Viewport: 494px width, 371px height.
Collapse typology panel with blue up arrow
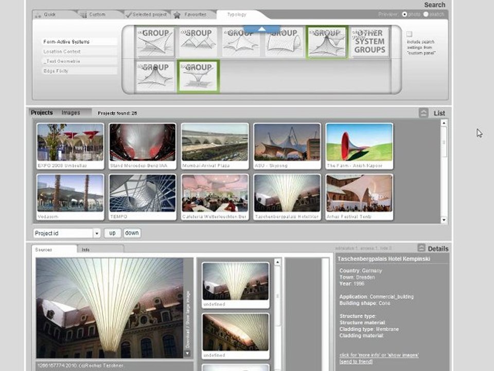[262, 29]
